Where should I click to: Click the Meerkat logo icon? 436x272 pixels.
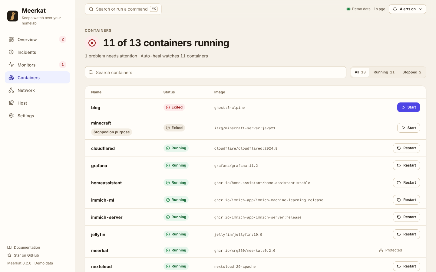(13, 16)
